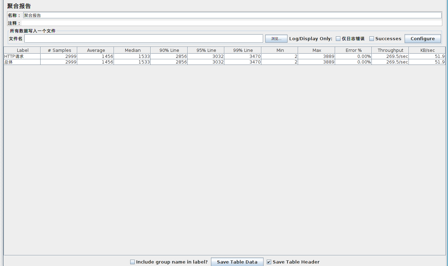Click the 99% Line column header
Image resolution: width=448 pixels, height=266 pixels.
243,50
